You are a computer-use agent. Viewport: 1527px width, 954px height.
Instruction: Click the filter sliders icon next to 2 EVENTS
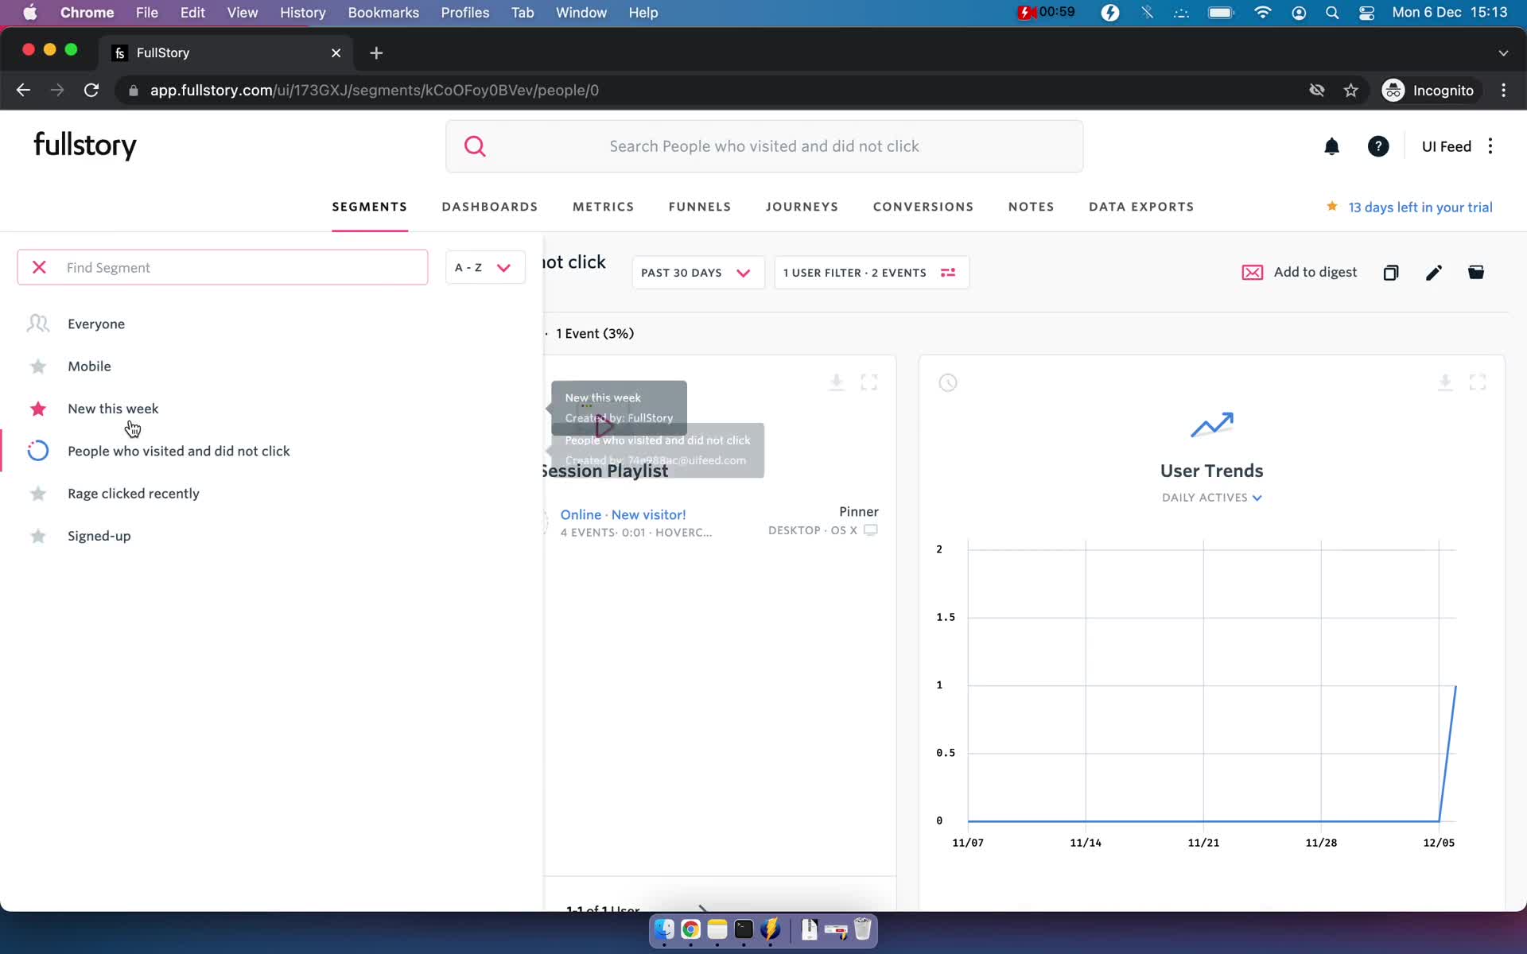click(x=948, y=273)
